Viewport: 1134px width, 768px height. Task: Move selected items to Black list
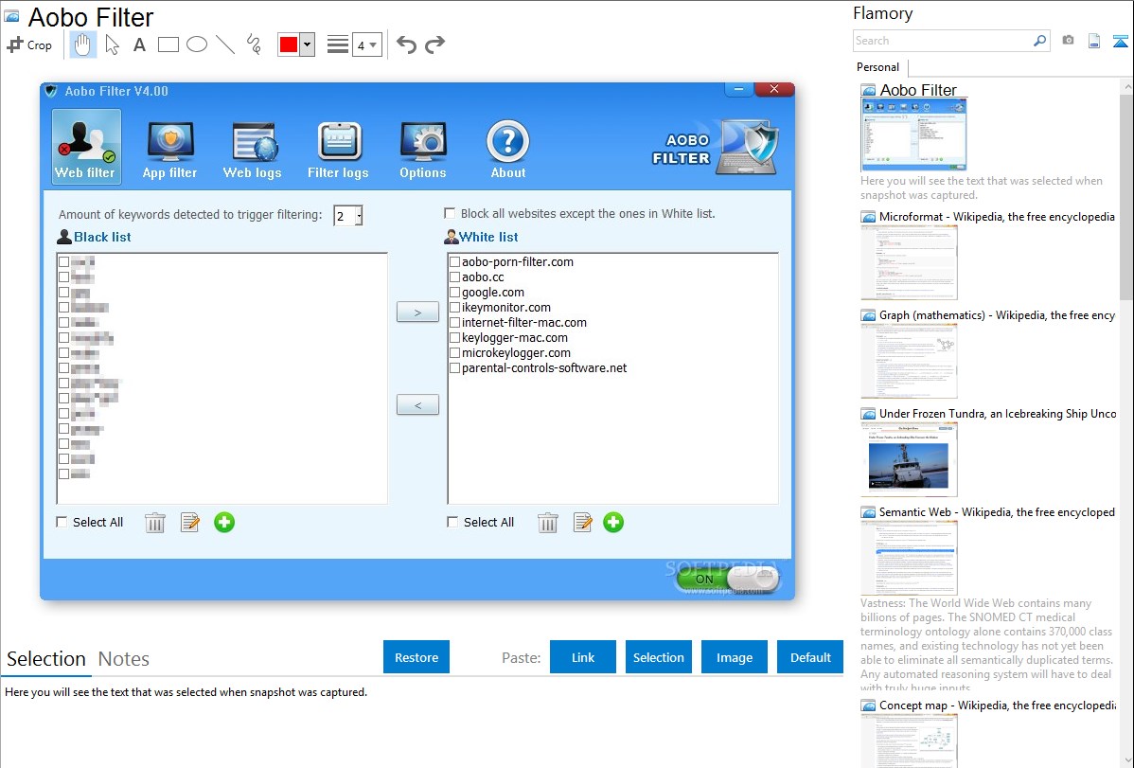(417, 404)
